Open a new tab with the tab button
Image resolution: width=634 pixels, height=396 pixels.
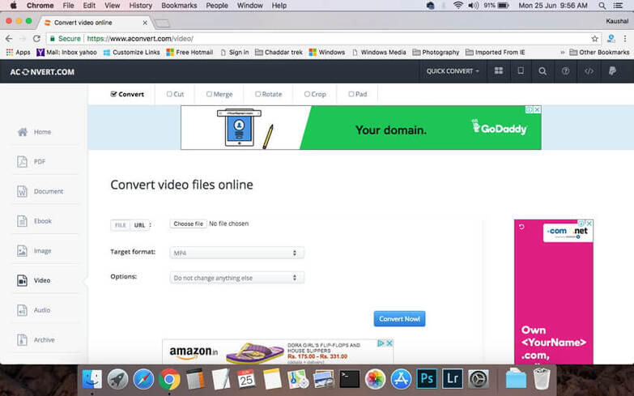pyautogui.click(x=162, y=23)
